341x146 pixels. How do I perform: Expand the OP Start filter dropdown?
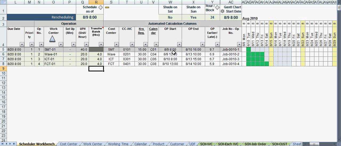179,44
